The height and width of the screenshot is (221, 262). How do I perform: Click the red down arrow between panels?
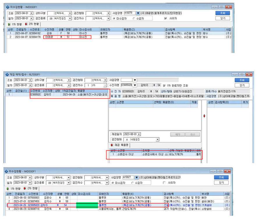click(204, 116)
